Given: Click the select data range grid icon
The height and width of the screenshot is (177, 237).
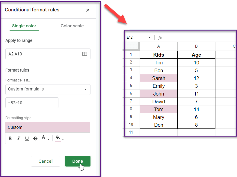Looking at the screenshot, I should (85, 54).
